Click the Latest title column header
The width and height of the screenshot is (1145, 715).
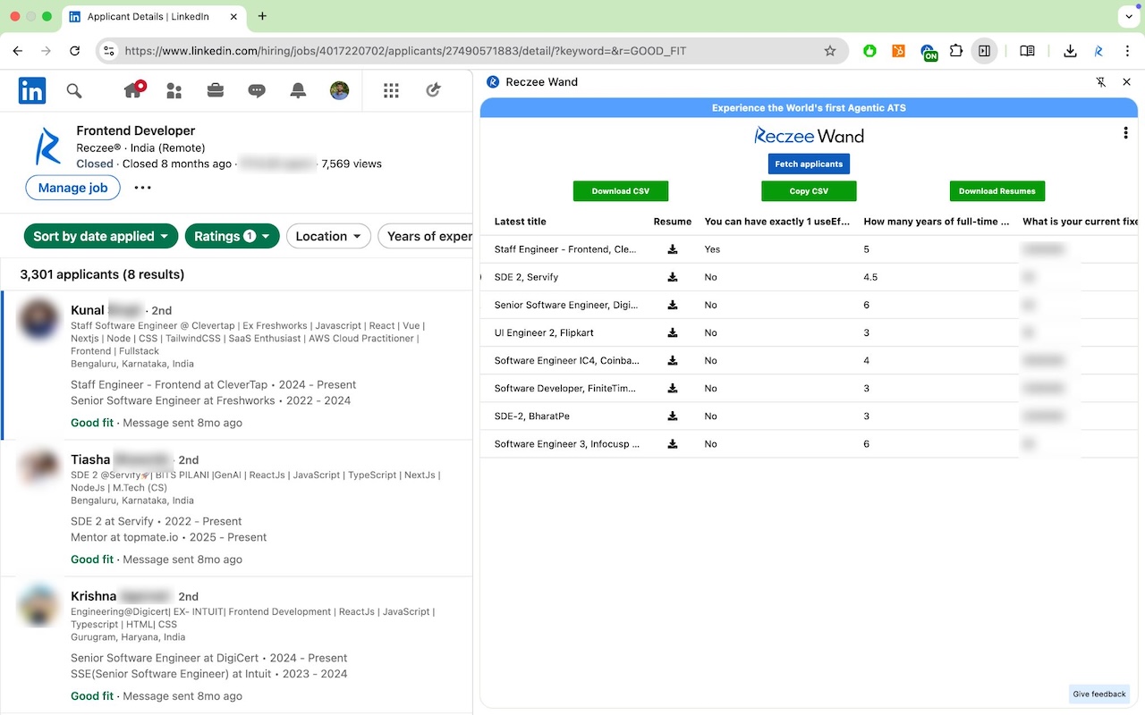click(520, 222)
